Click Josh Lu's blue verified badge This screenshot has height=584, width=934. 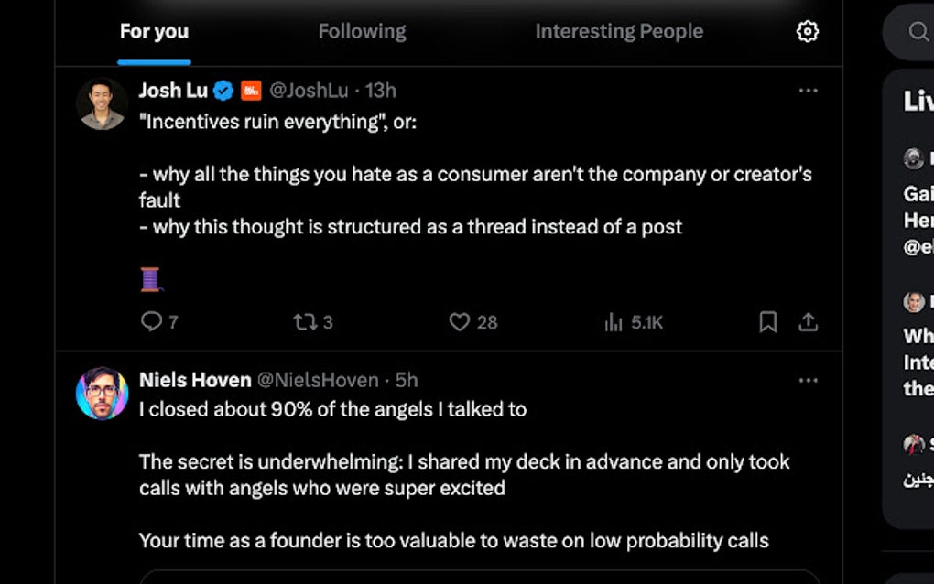tap(224, 91)
